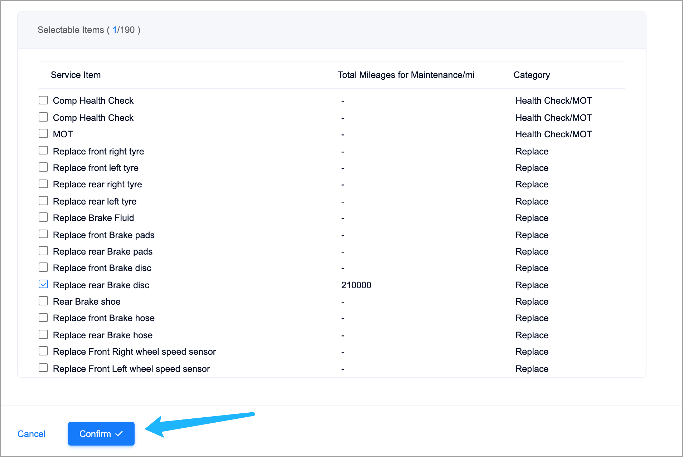The width and height of the screenshot is (683, 457).
Task: Enable the Replace rear Brake hose checkbox
Action: pyautogui.click(x=43, y=334)
